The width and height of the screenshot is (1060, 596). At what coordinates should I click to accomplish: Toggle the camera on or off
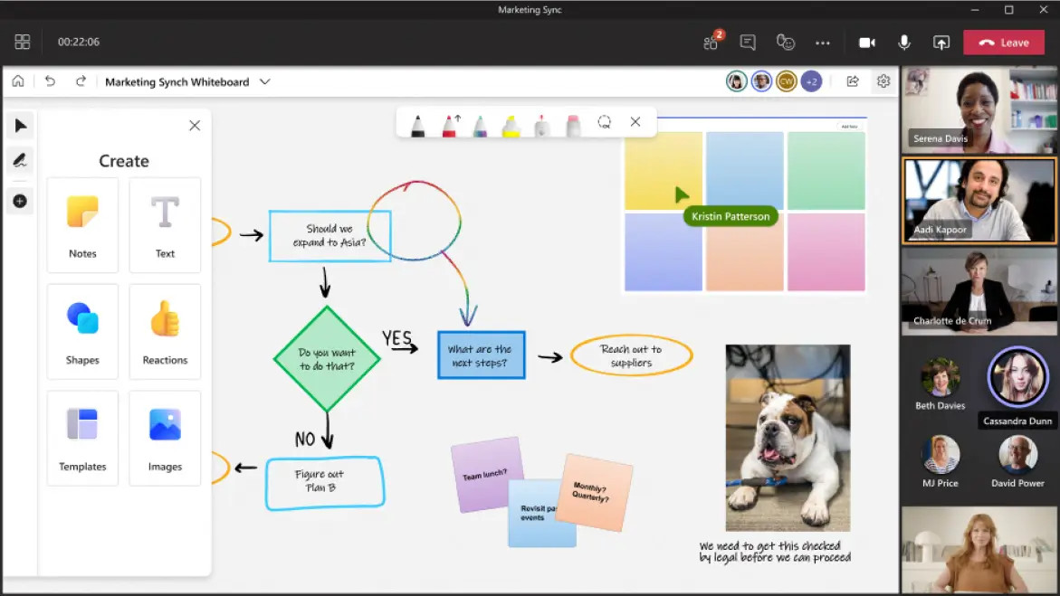click(x=866, y=43)
